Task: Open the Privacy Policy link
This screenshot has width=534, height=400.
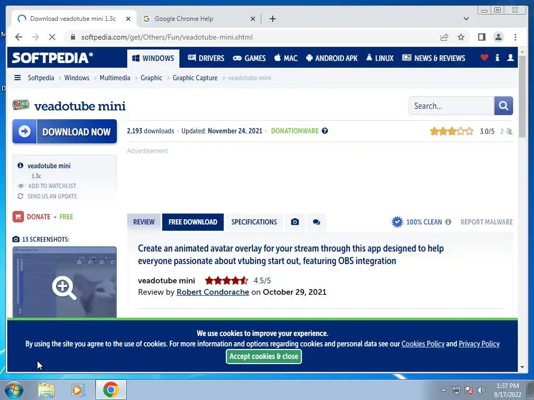Action: pyautogui.click(x=479, y=344)
